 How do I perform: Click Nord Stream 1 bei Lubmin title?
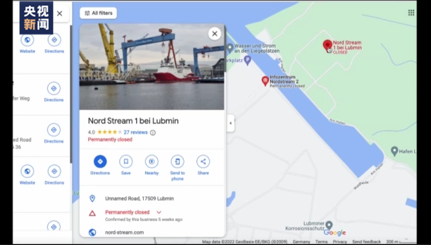[133, 121]
